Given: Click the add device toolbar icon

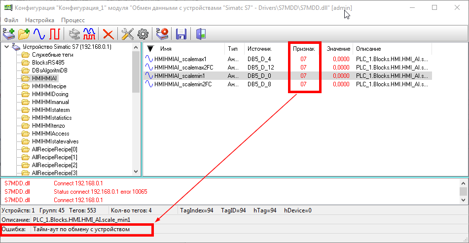Looking at the screenshot, I should [9, 34].
